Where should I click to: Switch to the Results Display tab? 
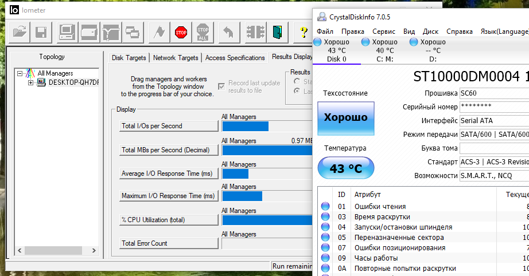tap(291, 57)
